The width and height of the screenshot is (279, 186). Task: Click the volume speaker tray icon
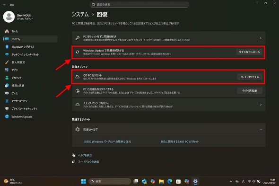point(254,181)
